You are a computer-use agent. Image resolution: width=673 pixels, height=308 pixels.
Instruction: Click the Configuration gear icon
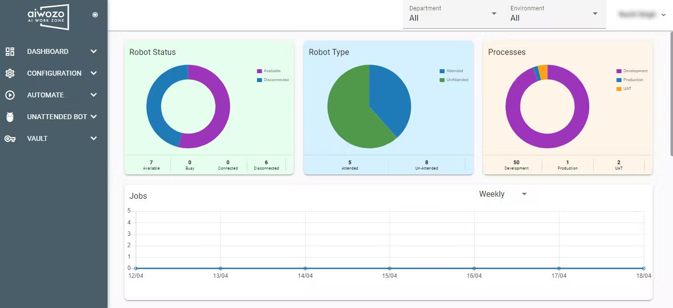coord(10,73)
